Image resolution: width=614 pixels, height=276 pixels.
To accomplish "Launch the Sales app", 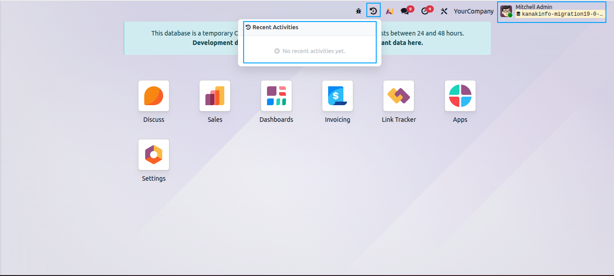I will pyautogui.click(x=215, y=96).
